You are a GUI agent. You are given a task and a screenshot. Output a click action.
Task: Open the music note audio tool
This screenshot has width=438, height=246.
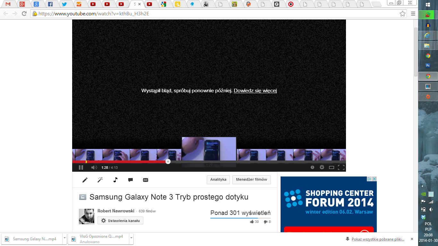click(115, 180)
